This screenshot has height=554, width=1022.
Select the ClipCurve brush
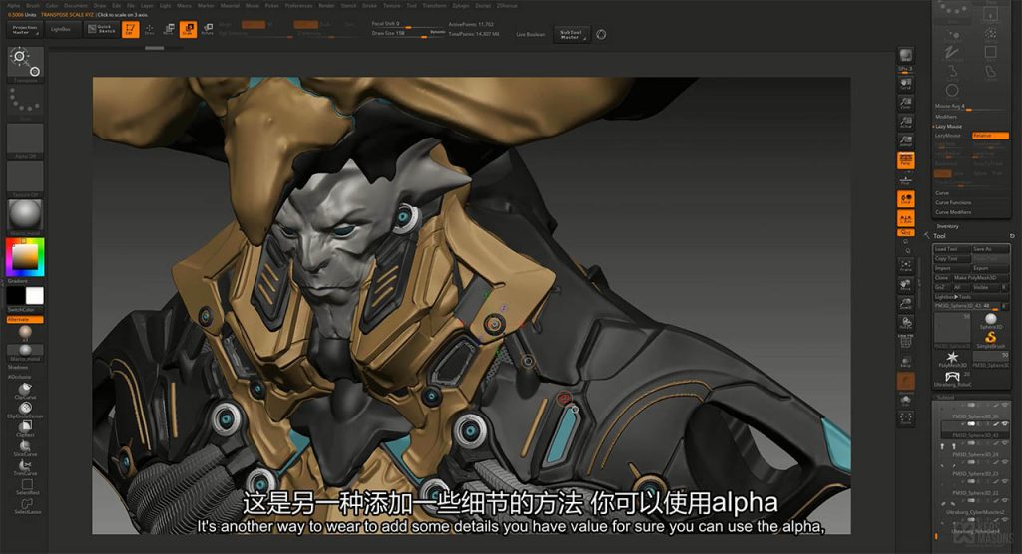[x=25, y=391]
